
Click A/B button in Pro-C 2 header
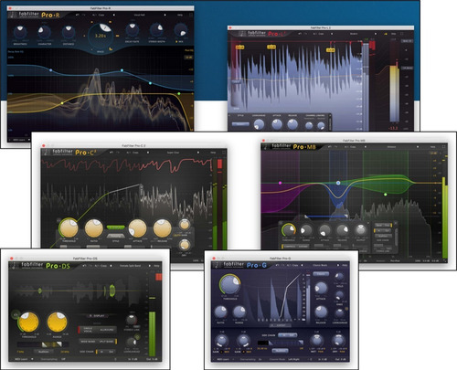129,153
